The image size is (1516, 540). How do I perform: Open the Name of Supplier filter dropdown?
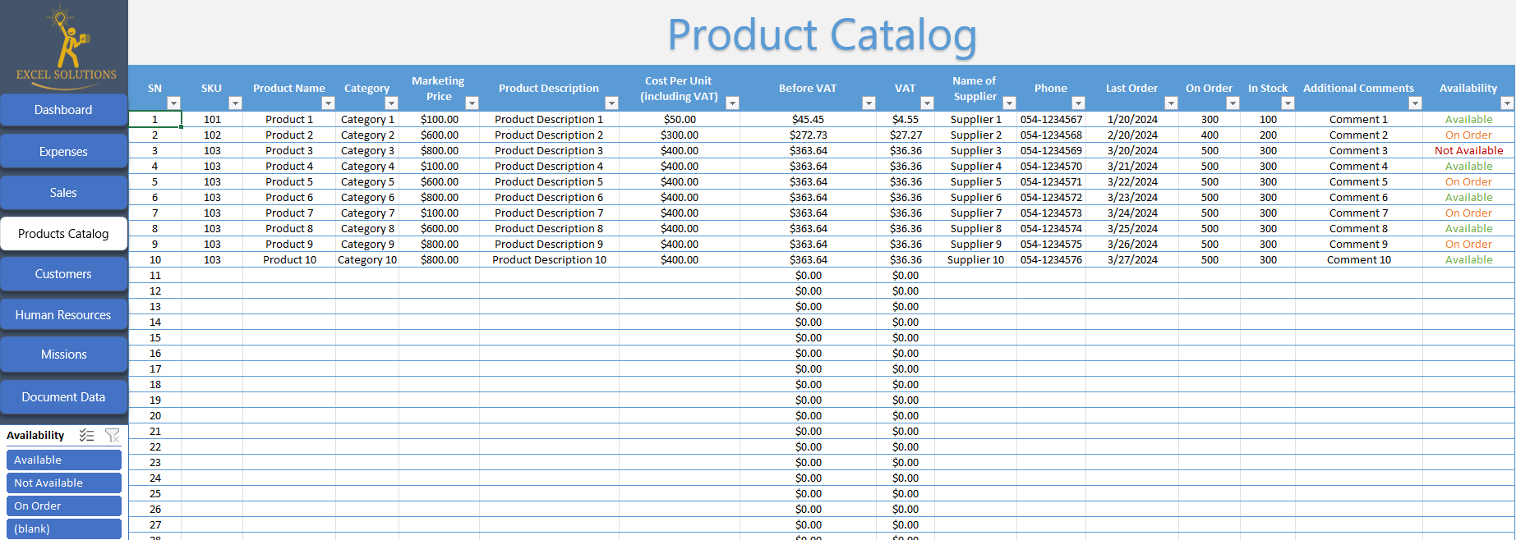(1010, 103)
